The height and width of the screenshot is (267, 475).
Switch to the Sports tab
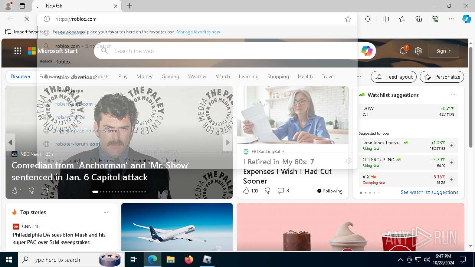pos(102,76)
